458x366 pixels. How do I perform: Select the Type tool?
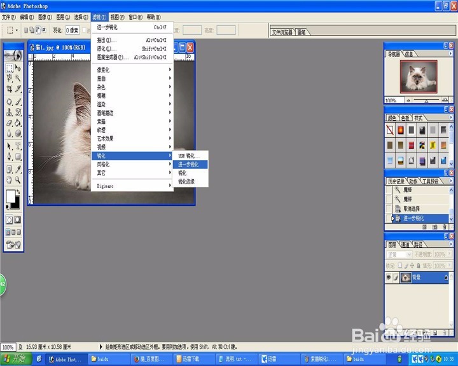coord(18,146)
